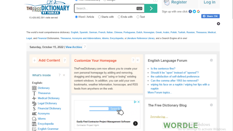Open 'wiping his face on a napkin' topic
This screenshot has height=131, width=233.
click(180, 87)
